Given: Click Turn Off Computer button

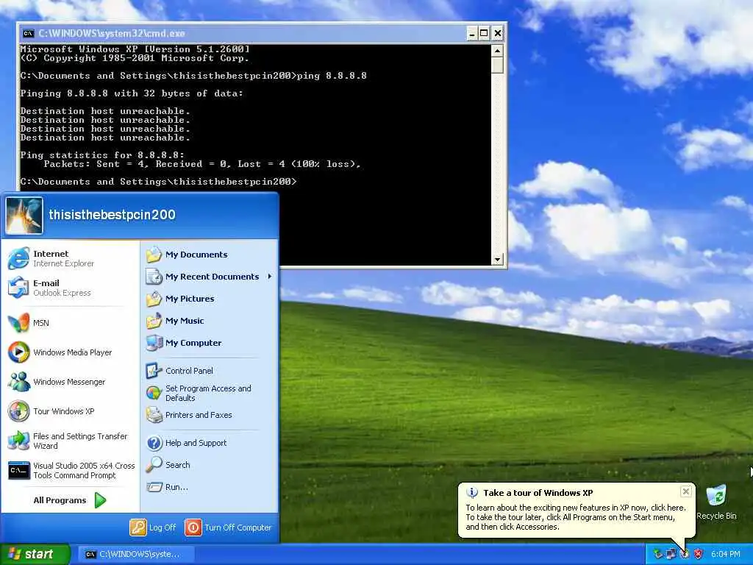Looking at the screenshot, I should coord(228,527).
